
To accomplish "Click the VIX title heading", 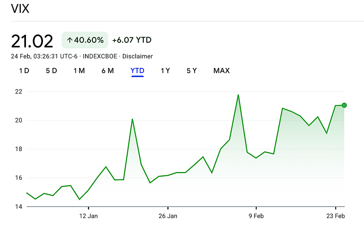I will [x=20, y=9].
